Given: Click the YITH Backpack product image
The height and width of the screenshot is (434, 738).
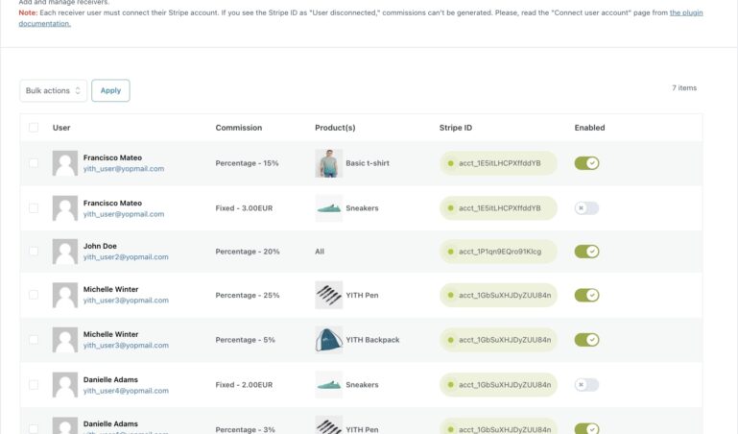Looking at the screenshot, I should pos(328,340).
